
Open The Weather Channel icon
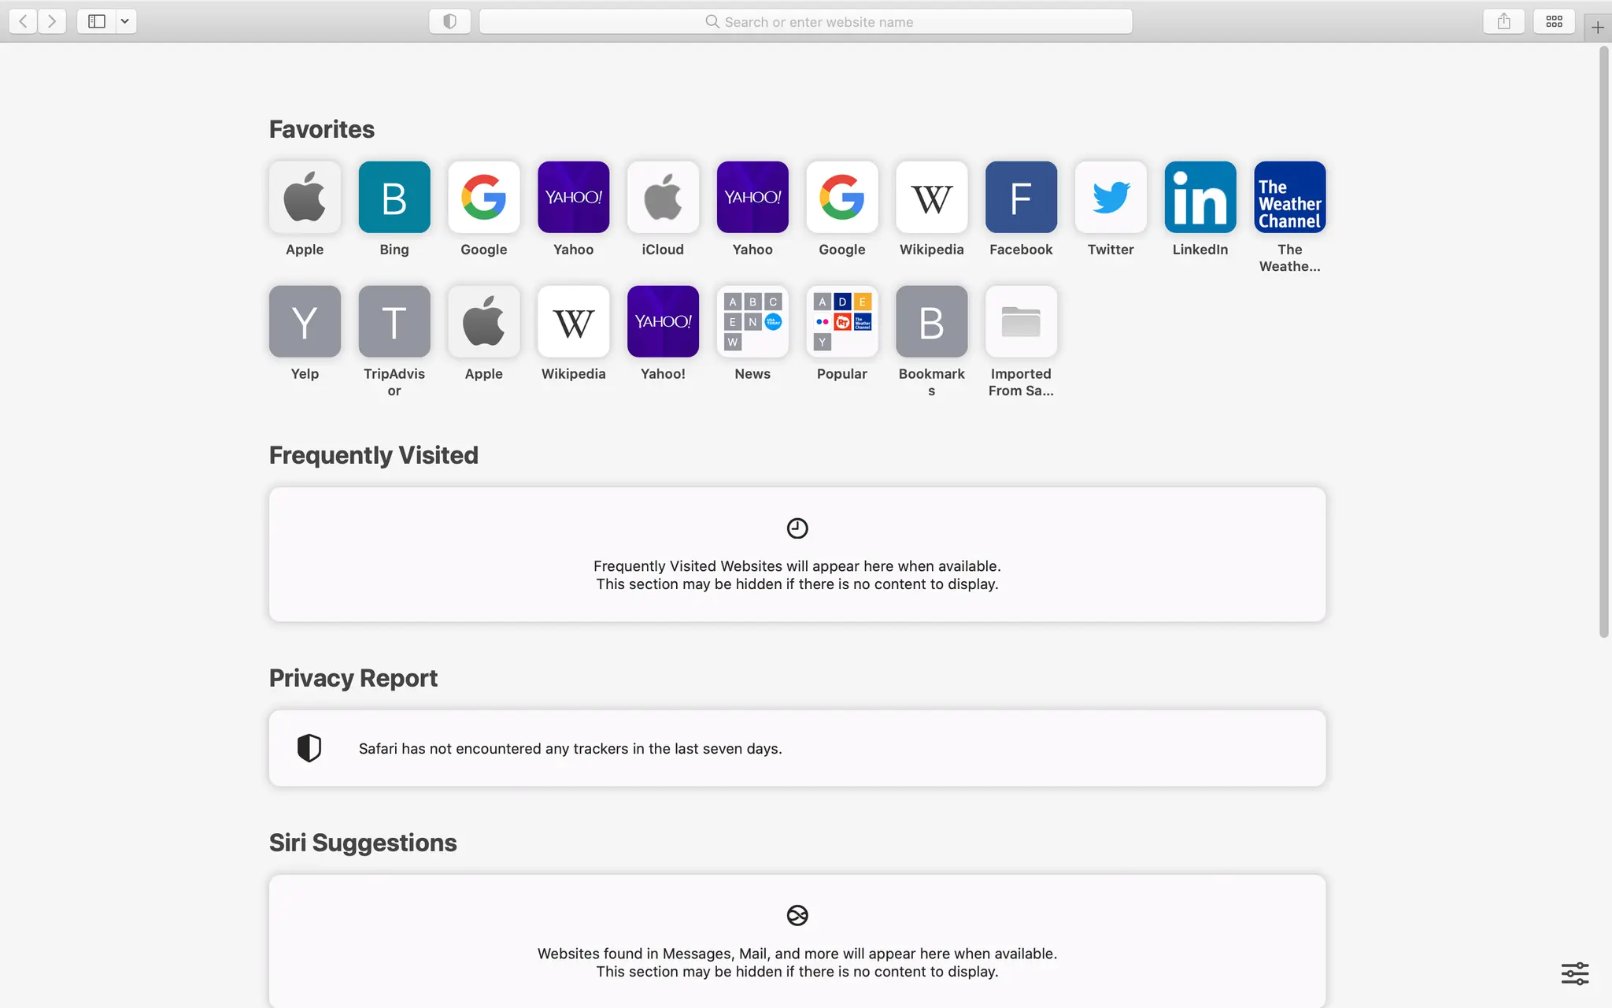click(x=1289, y=198)
